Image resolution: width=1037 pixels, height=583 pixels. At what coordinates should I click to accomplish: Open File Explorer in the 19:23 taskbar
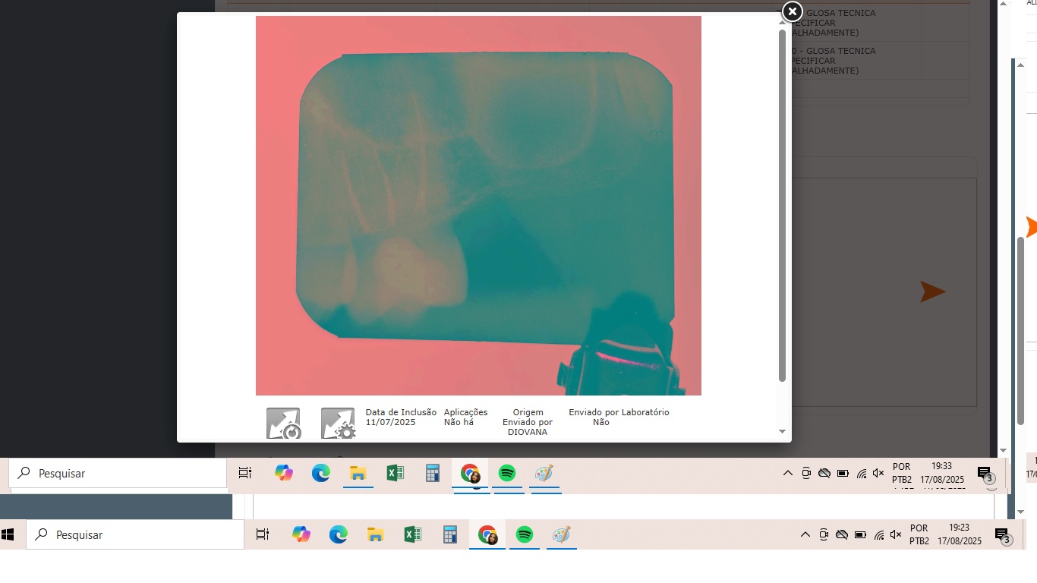pos(375,534)
